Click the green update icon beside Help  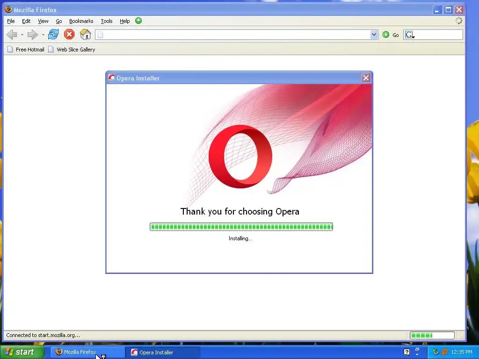[138, 21]
